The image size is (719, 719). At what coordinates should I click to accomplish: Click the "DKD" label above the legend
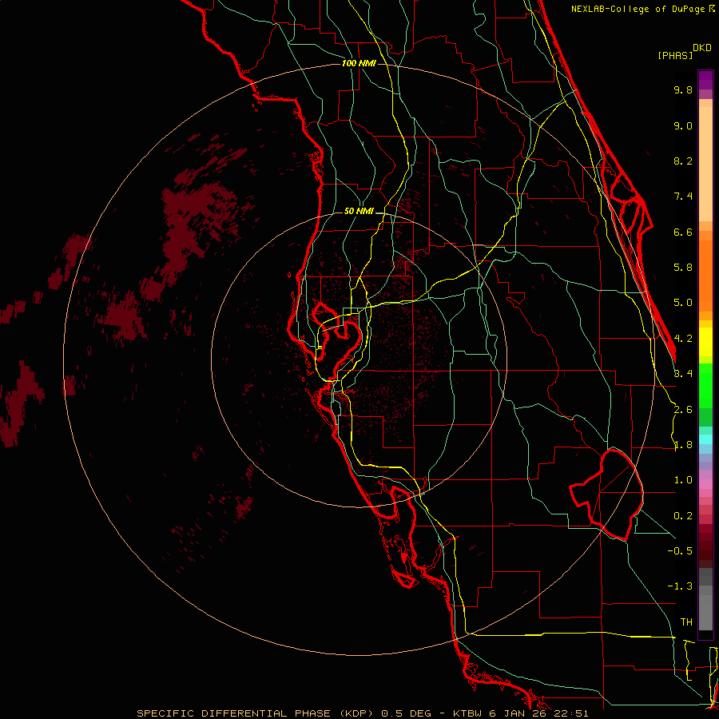(702, 48)
